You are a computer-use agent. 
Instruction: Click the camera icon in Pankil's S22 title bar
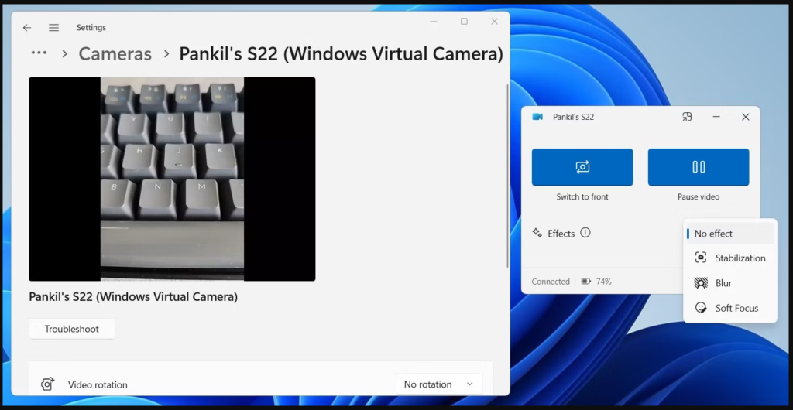pos(537,117)
